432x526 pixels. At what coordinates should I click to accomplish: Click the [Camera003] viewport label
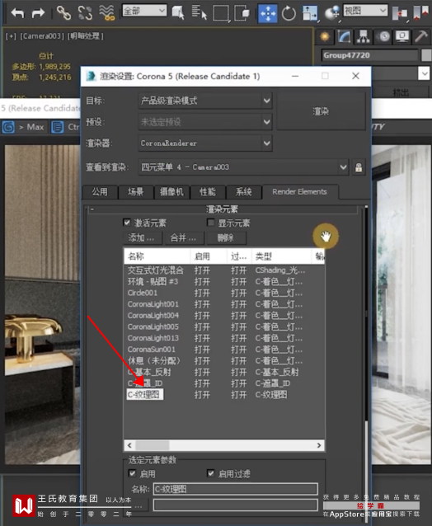(42, 36)
